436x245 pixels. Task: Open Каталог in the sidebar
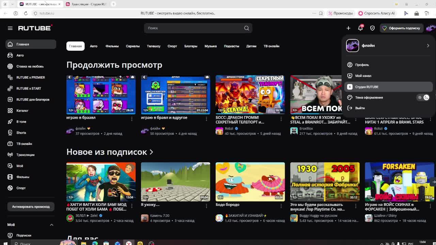tap(31, 111)
